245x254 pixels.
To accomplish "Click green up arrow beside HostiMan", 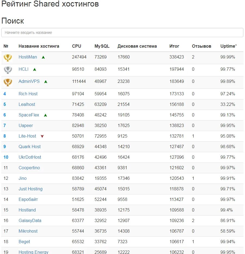I will pyautogui.click(x=43, y=57).
